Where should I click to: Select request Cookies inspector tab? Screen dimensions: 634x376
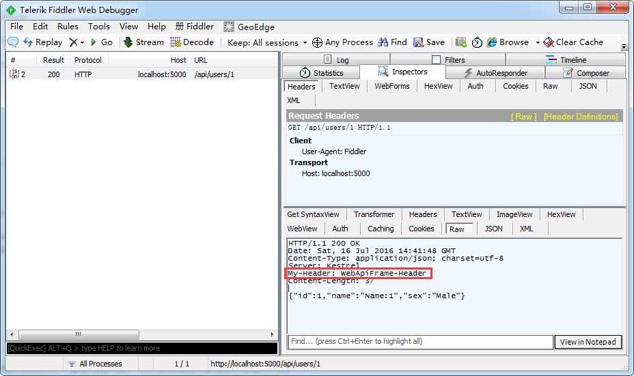[x=516, y=86]
